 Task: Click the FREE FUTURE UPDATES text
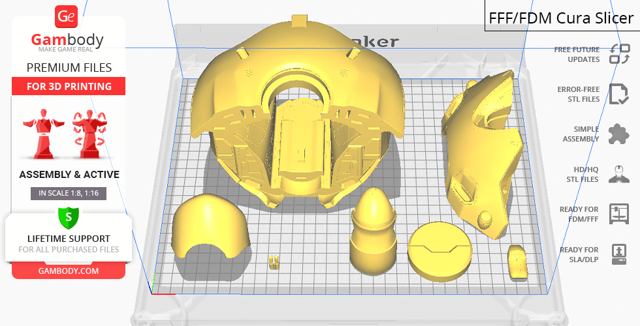tap(577, 54)
